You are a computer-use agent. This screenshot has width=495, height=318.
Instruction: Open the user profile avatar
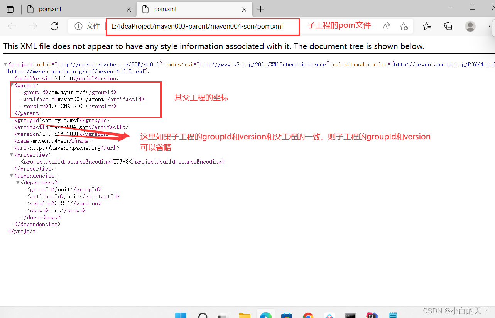pyautogui.click(x=470, y=26)
